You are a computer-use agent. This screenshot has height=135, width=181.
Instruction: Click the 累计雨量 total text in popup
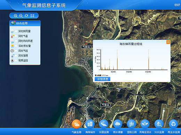(x=102, y=75)
